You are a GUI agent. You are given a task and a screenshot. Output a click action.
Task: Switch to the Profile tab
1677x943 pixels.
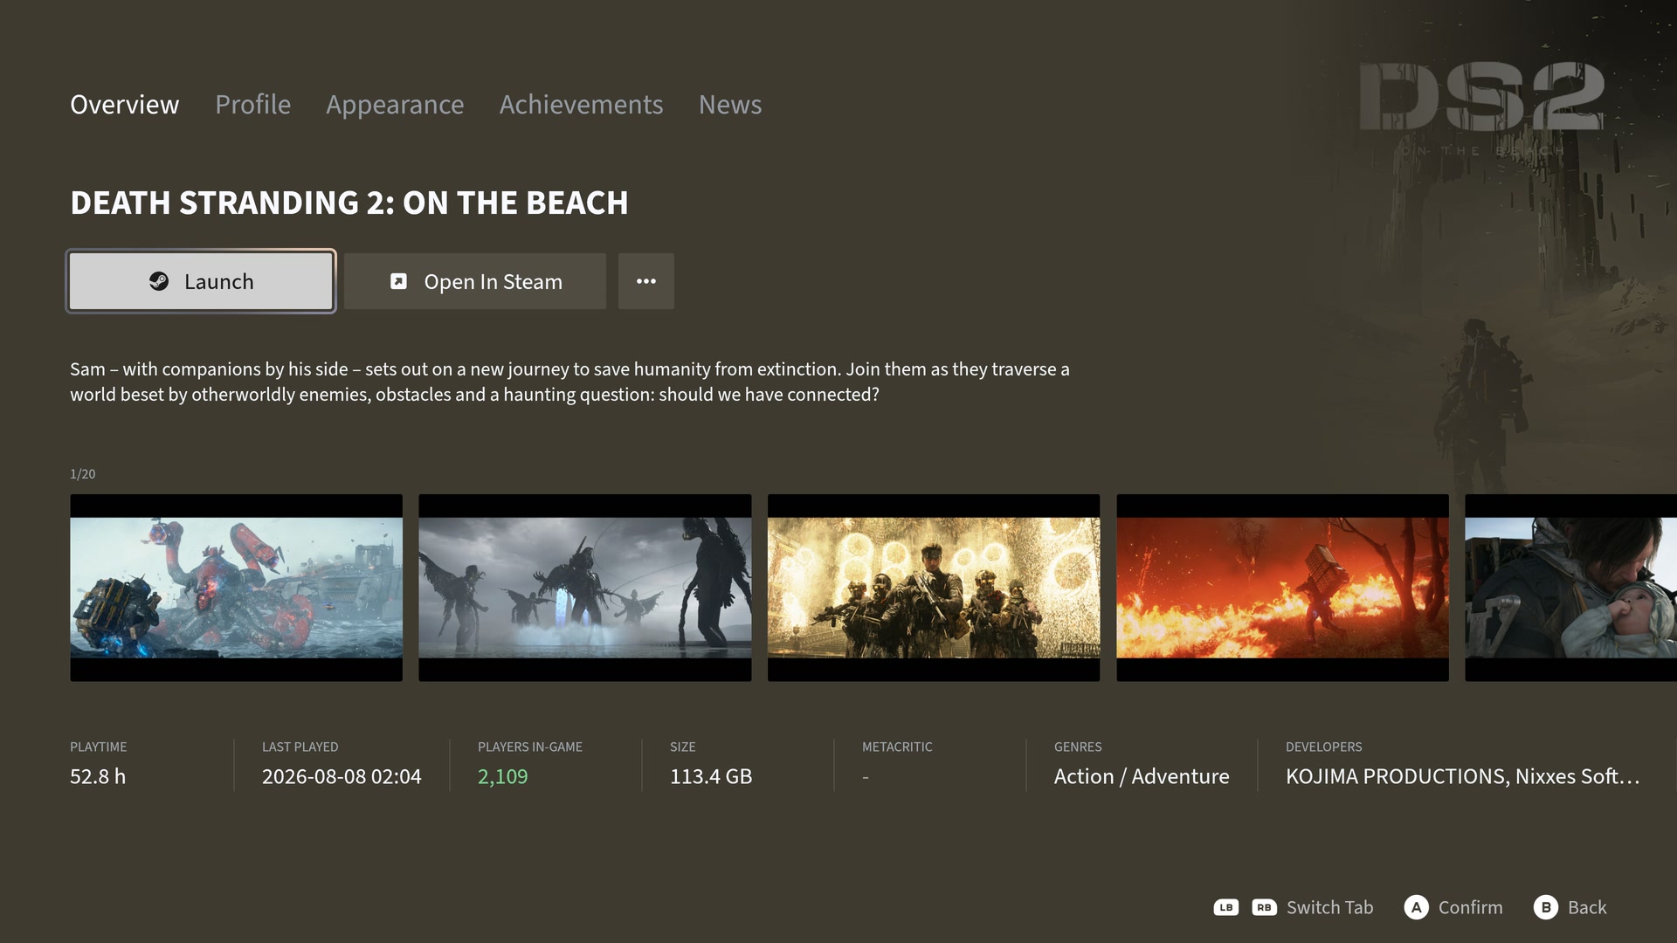pos(253,105)
